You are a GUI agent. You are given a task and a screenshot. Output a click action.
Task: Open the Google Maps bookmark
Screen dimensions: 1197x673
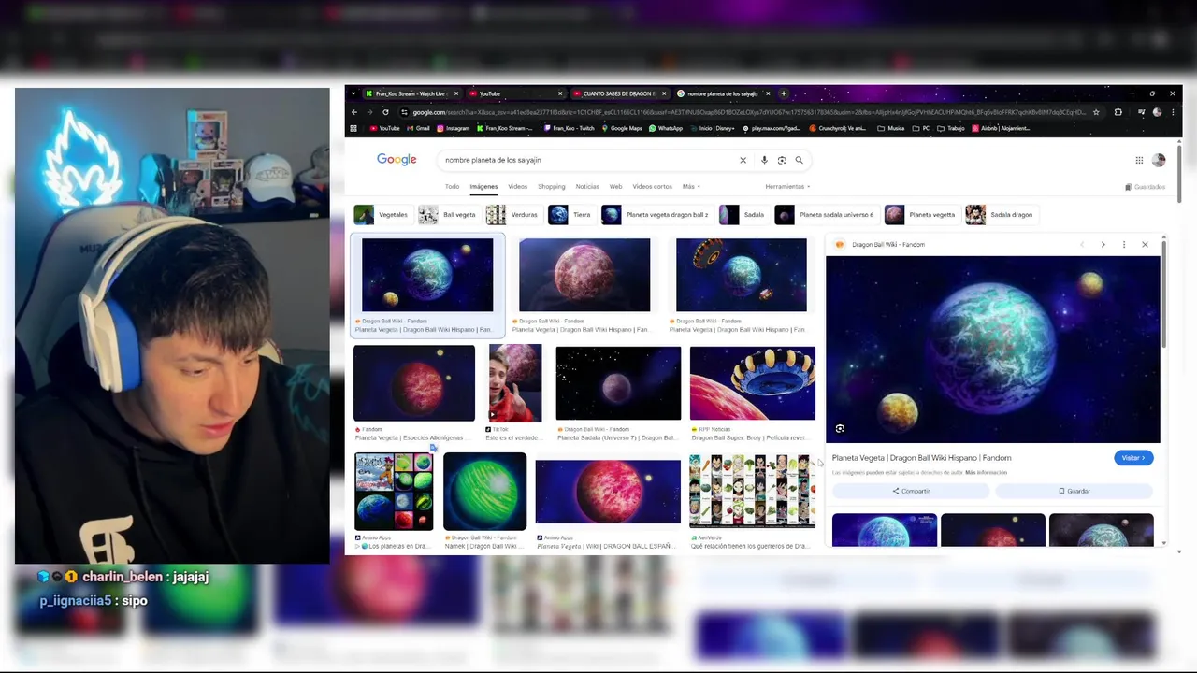tap(622, 128)
